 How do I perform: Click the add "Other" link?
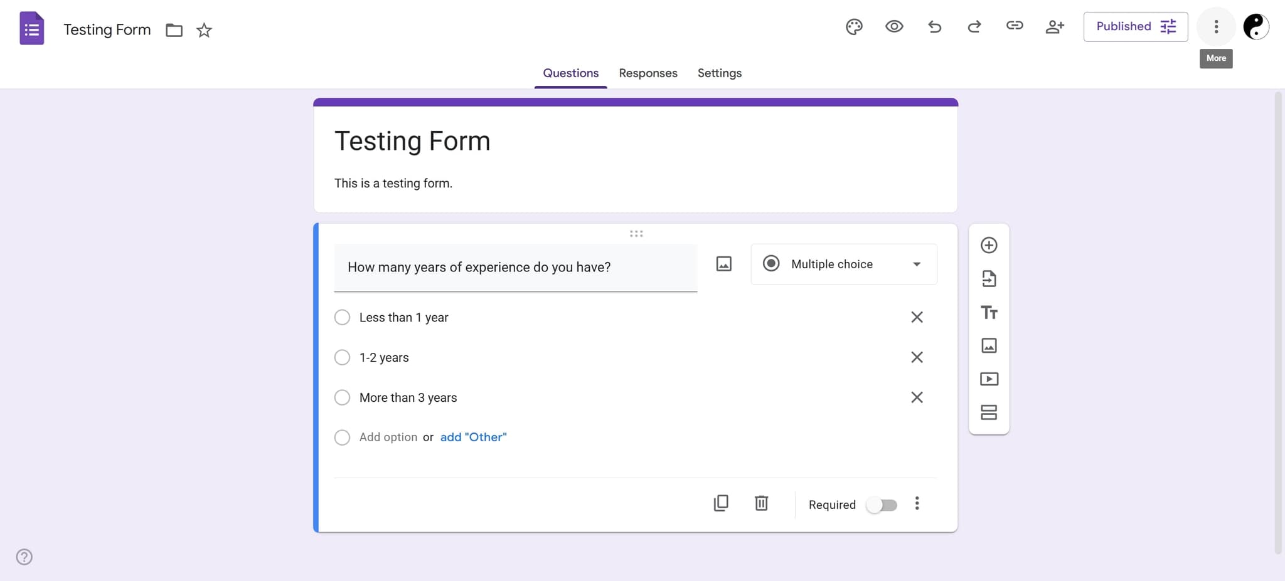pos(473,437)
